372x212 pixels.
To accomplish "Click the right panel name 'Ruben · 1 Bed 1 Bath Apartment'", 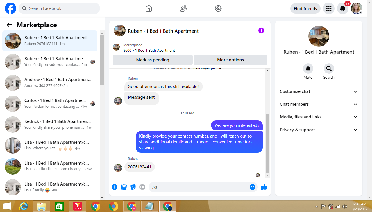I will 319,52.
